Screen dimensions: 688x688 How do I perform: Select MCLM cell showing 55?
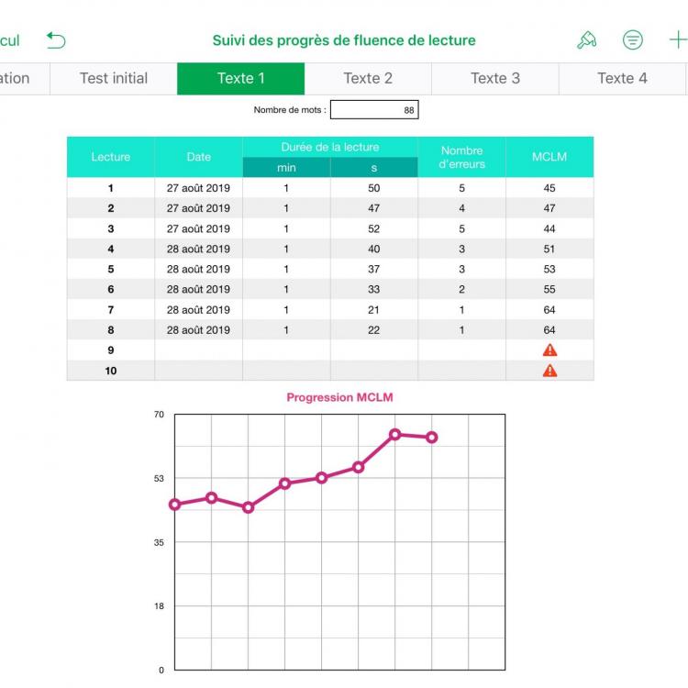click(549, 289)
